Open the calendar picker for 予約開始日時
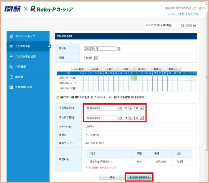Screen dimensions: 209x183 [120, 109]
